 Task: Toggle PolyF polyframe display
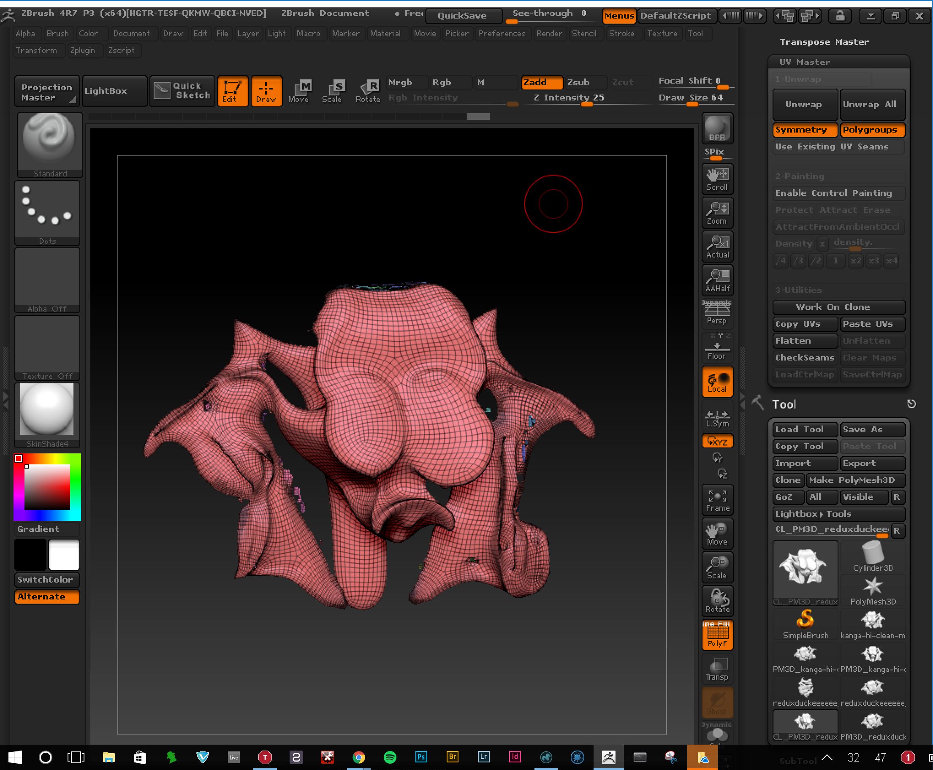tap(717, 635)
